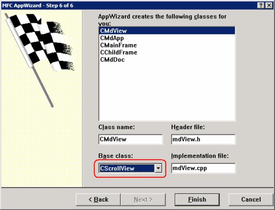Select CChildFrame in the classes list
275x210 pixels.
[x=167, y=52]
